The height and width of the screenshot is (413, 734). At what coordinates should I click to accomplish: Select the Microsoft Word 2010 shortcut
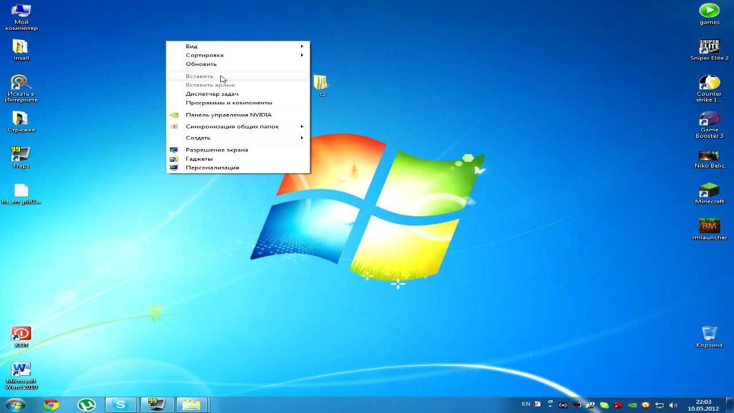(21, 376)
